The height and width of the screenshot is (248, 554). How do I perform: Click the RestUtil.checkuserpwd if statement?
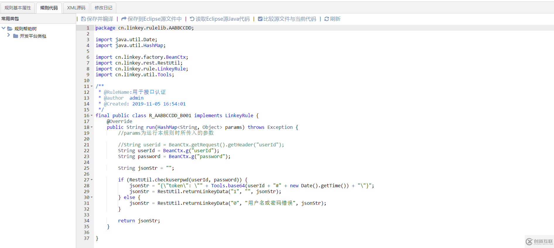[x=183, y=180]
